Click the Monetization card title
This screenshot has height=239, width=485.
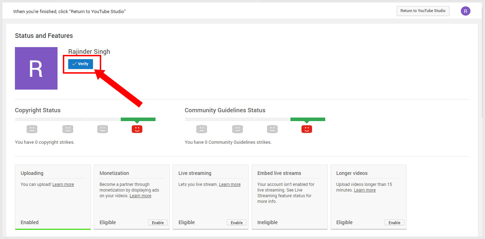tap(114, 173)
